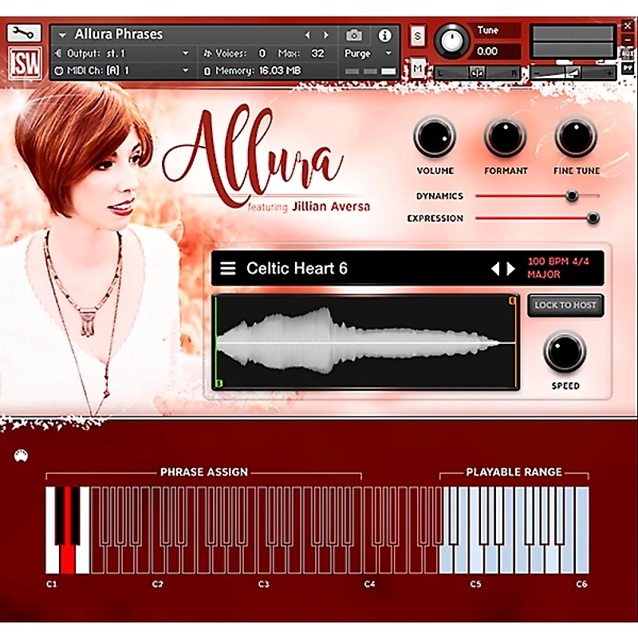The height and width of the screenshot is (638, 638).
Task: Toggle the AUX sends button
Action: 627,53
